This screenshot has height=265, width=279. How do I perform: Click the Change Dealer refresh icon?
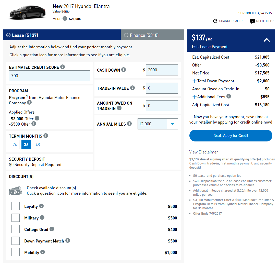(x=215, y=21)
